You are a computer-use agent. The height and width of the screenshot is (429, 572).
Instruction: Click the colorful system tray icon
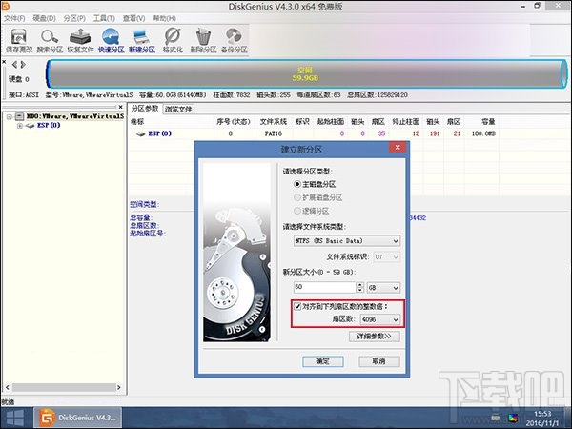coord(513,419)
